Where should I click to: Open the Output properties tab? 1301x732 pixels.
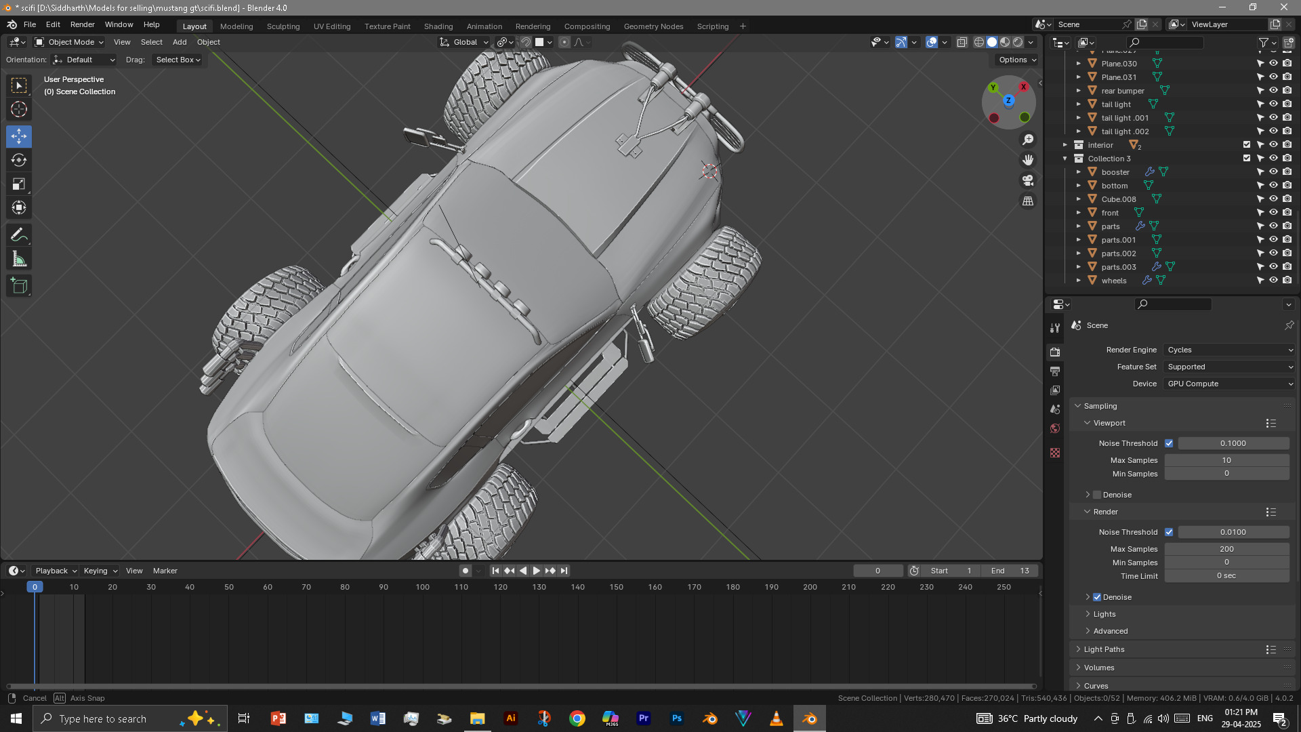(1055, 371)
